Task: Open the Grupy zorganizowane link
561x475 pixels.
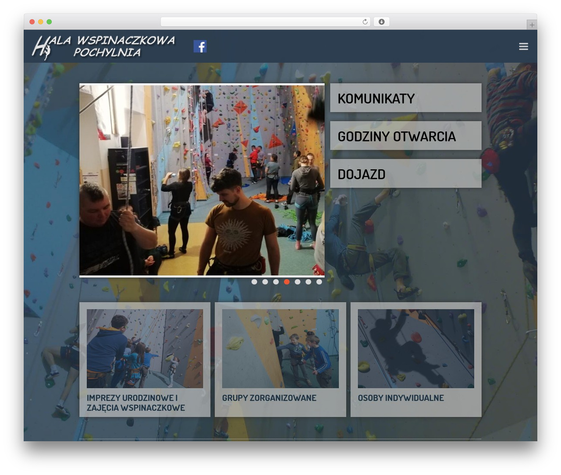Action: coord(269,398)
